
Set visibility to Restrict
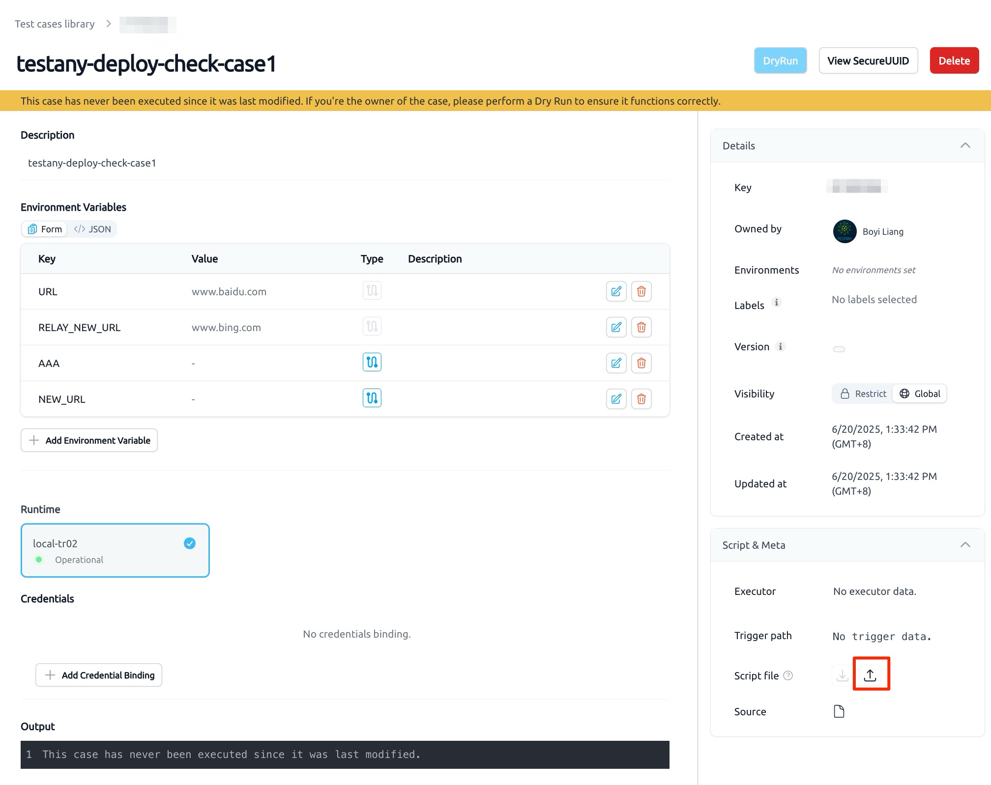point(863,393)
